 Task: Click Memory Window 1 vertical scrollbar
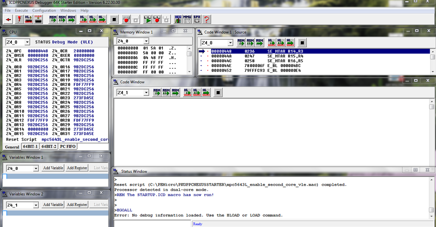(x=189, y=60)
